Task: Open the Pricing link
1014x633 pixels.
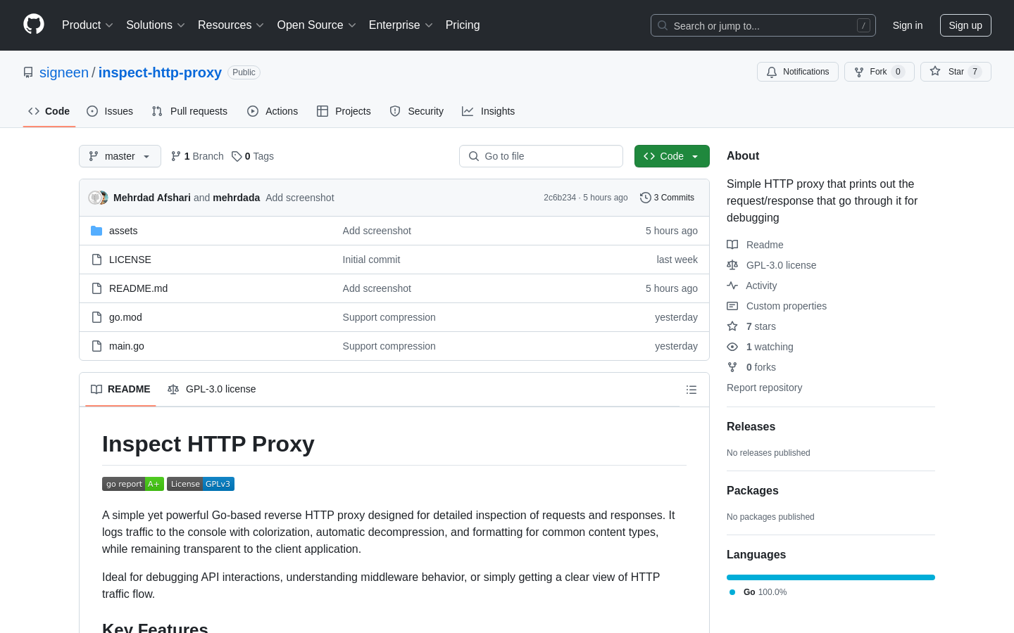Action: coord(463,25)
